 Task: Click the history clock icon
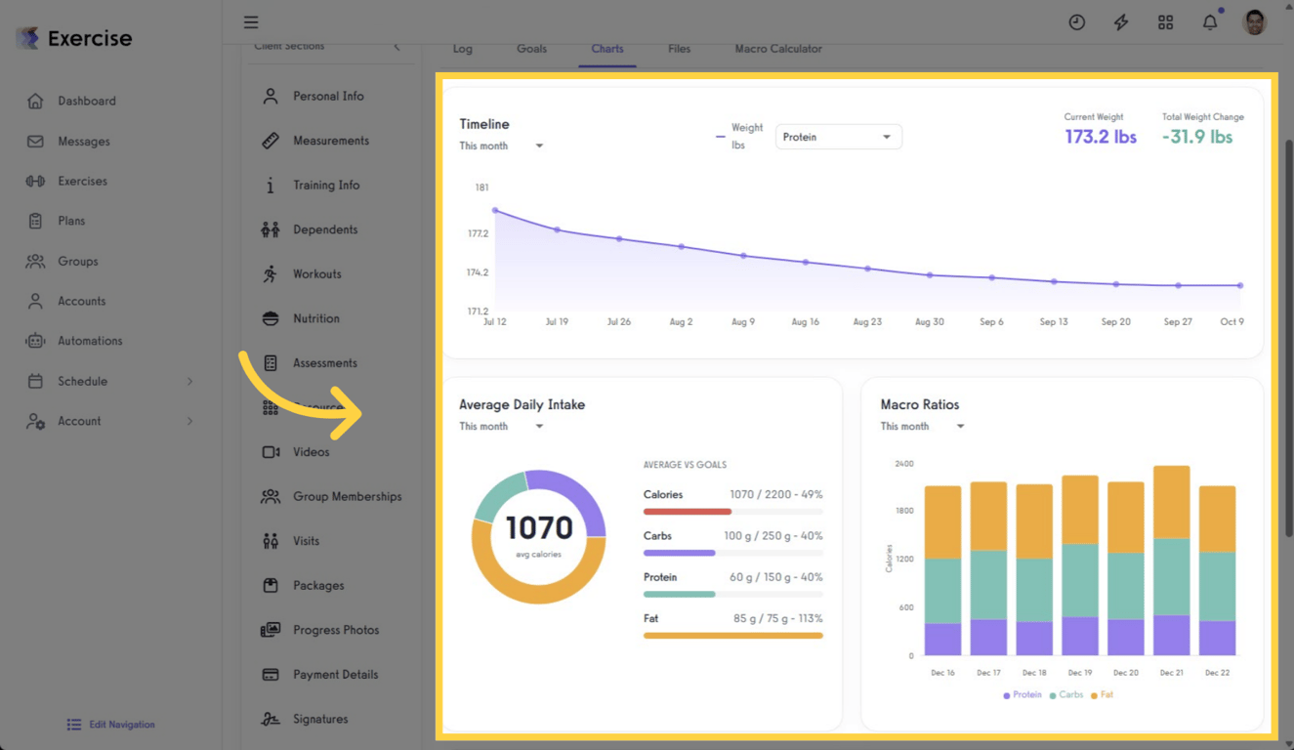point(1076,21)
